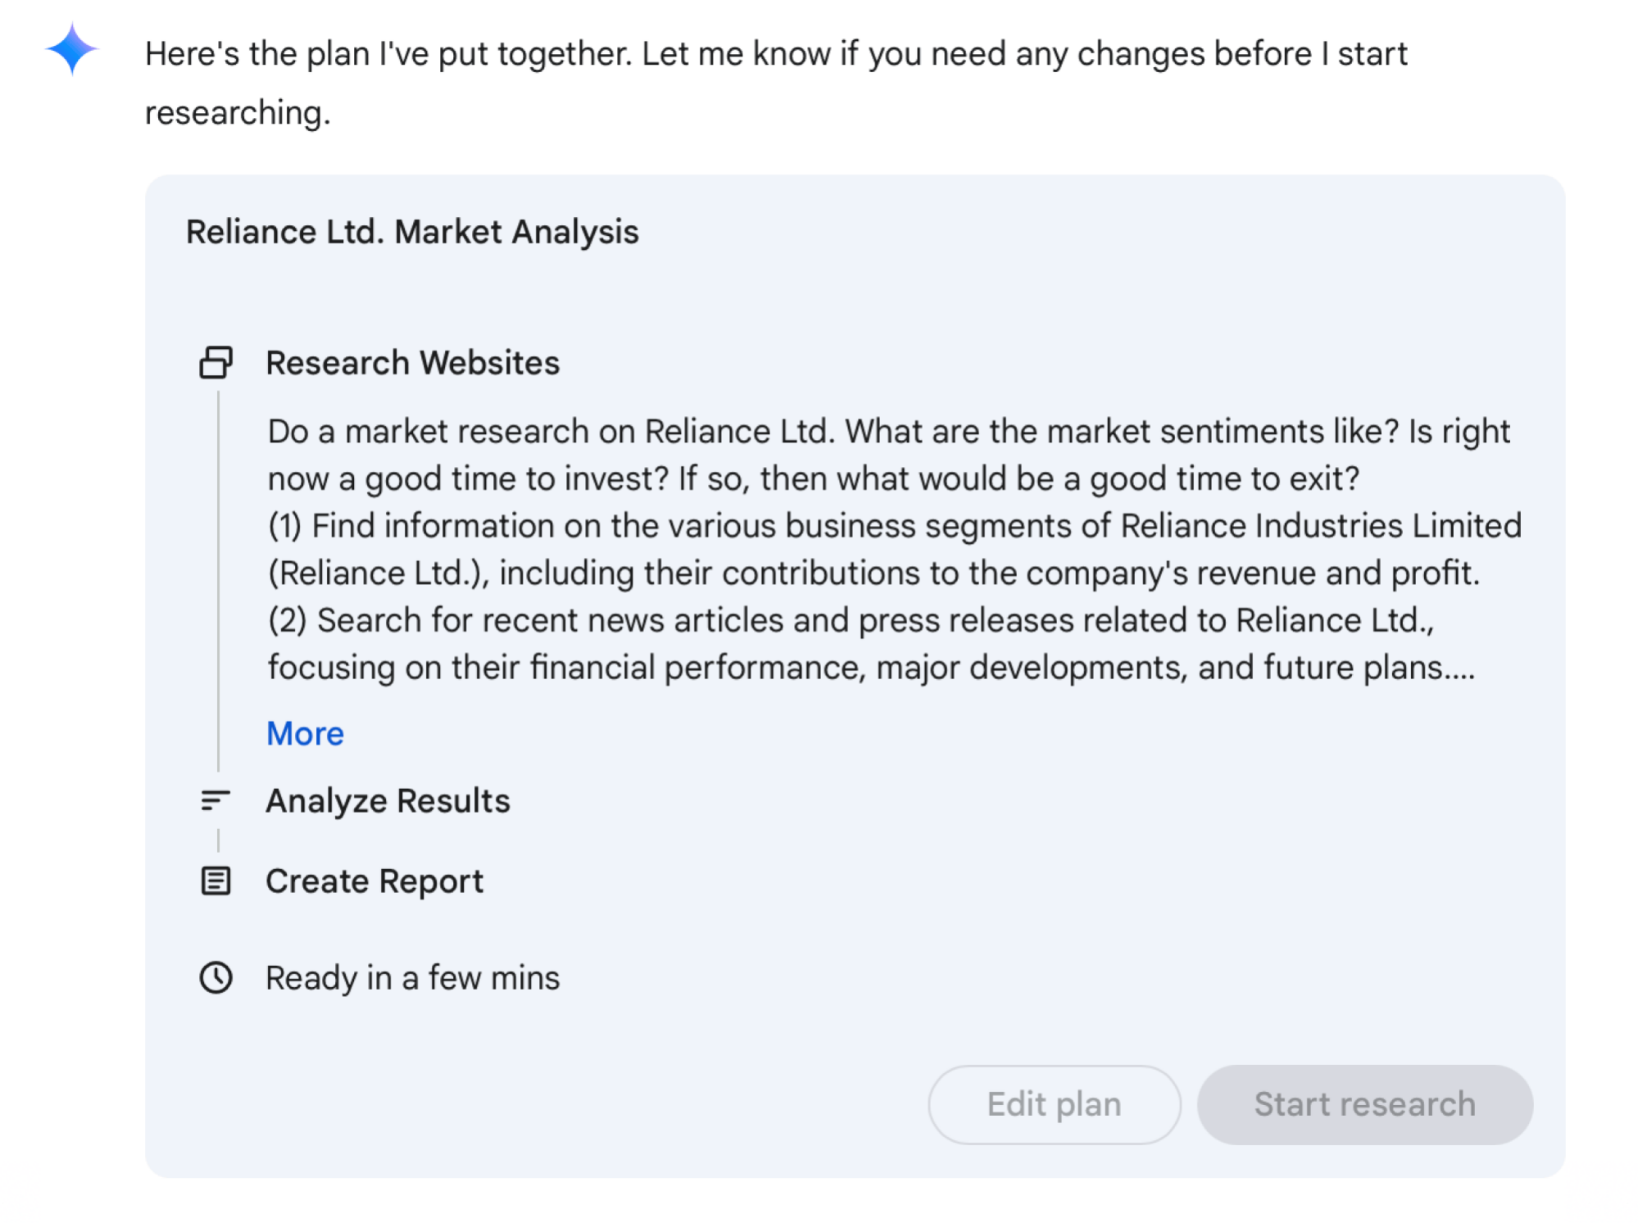Start the research with Start research button
The width and height of the screenshot is (1638, 1223).
coord(1365,1104)
